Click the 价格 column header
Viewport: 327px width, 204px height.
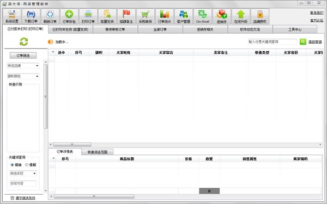click(x=189, y=159)
